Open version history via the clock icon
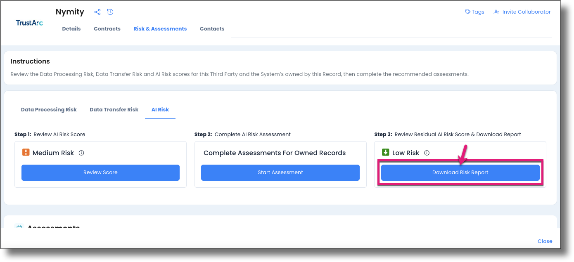The height and width of the screenshot is (262, 574). (x=110, y=12)
